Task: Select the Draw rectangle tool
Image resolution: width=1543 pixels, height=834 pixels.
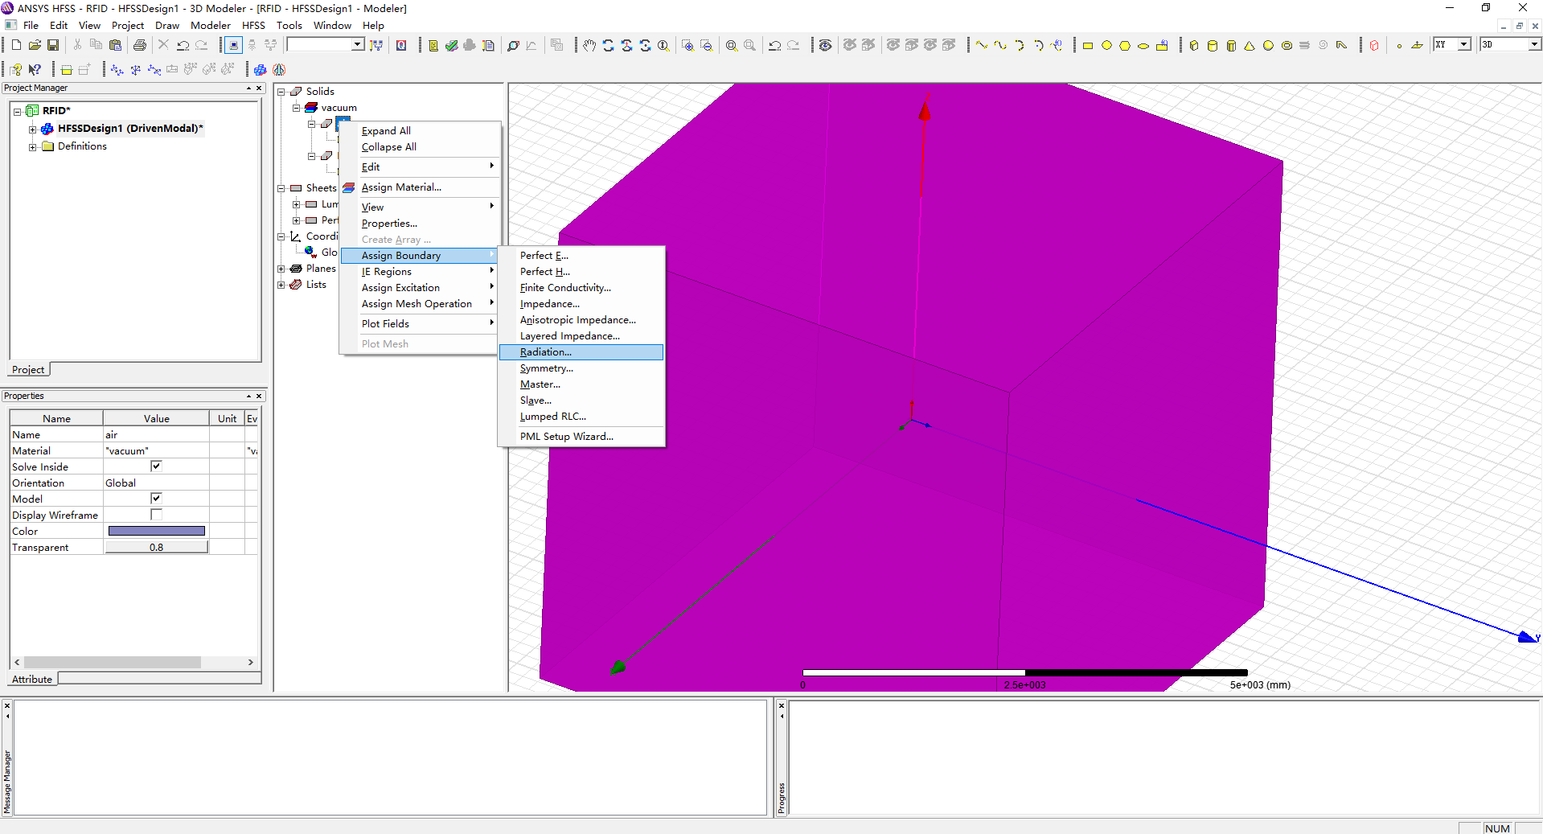Action: coord(1087,45)
